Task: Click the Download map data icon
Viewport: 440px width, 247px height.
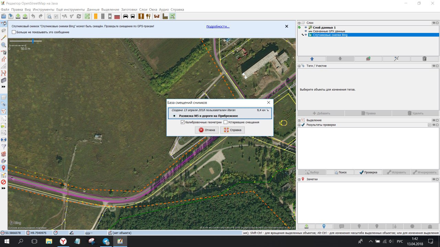Action: coord(18,16)
